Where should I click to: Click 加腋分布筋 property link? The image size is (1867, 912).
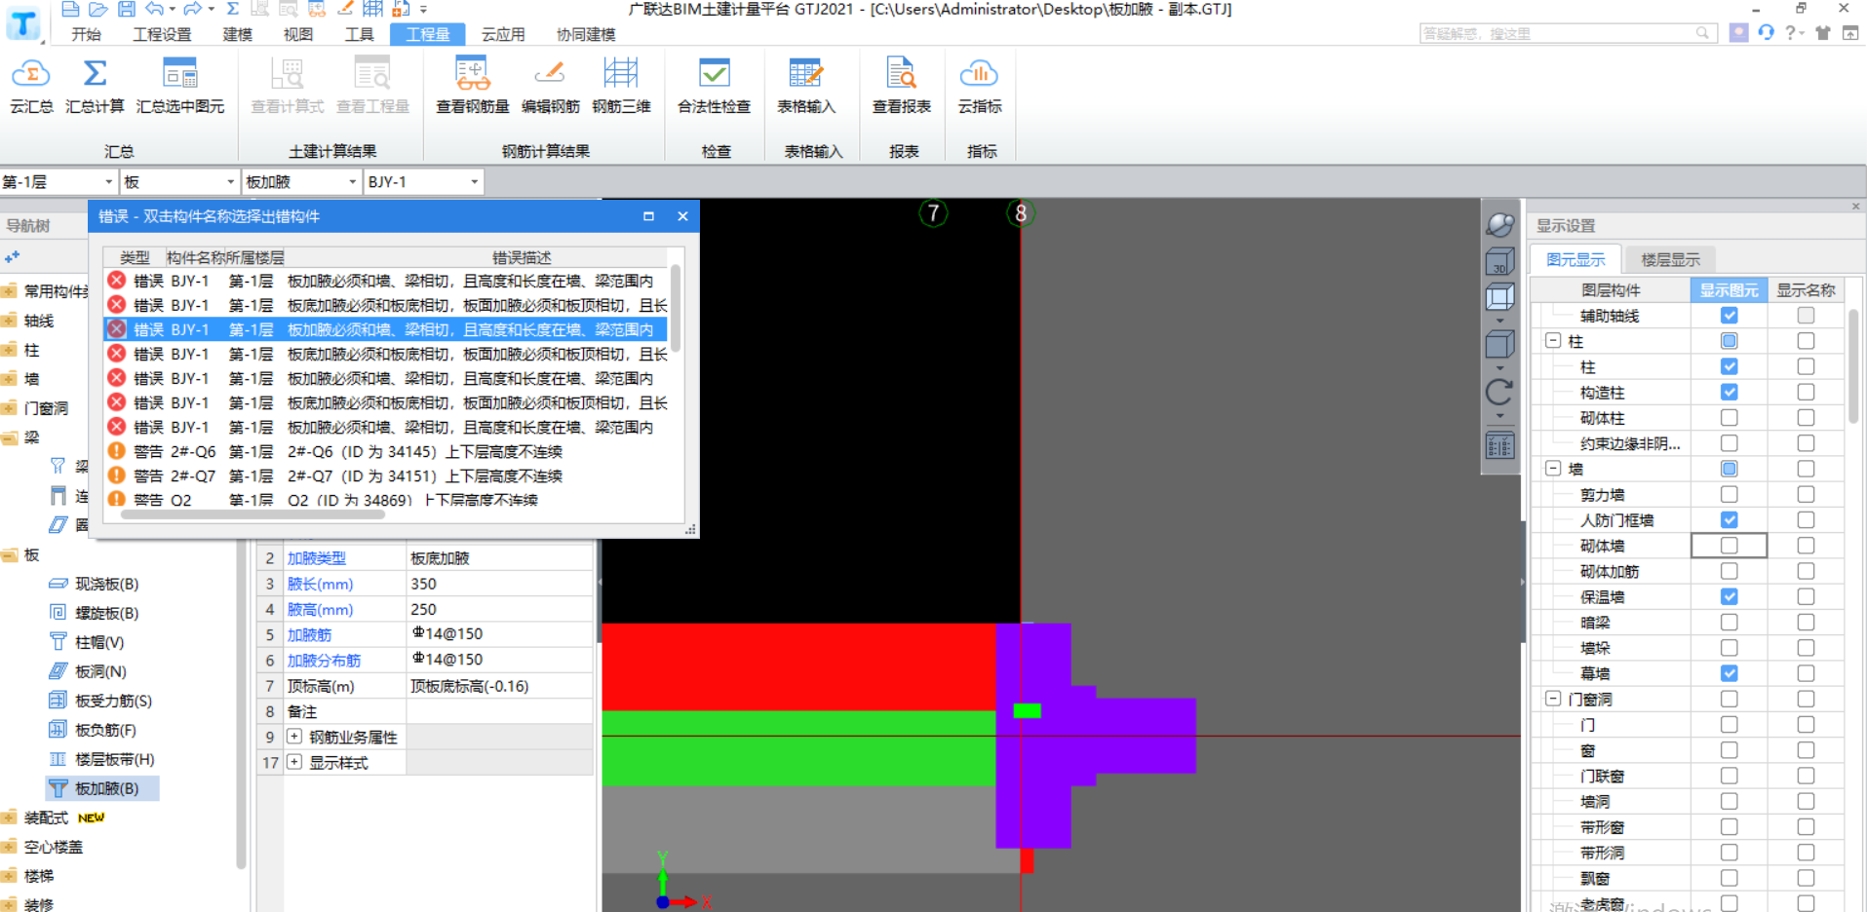click(x=324, y=660)
